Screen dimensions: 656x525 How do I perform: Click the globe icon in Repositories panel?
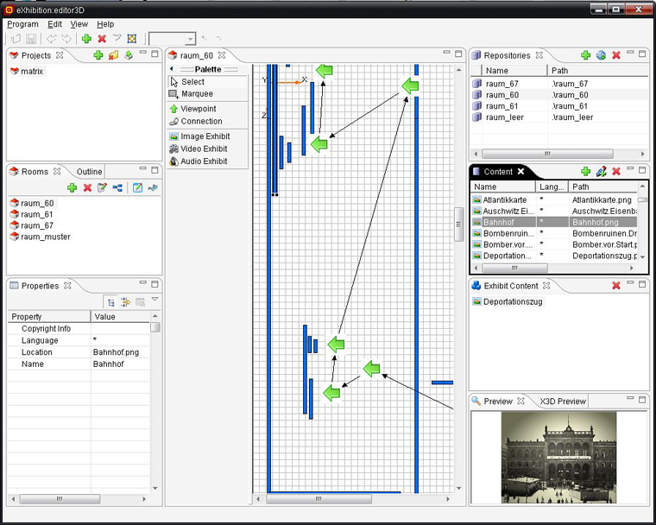pyautogui.click(x=601, y=55)
